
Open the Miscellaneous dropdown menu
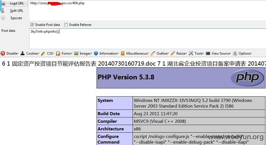pos(137,53)
